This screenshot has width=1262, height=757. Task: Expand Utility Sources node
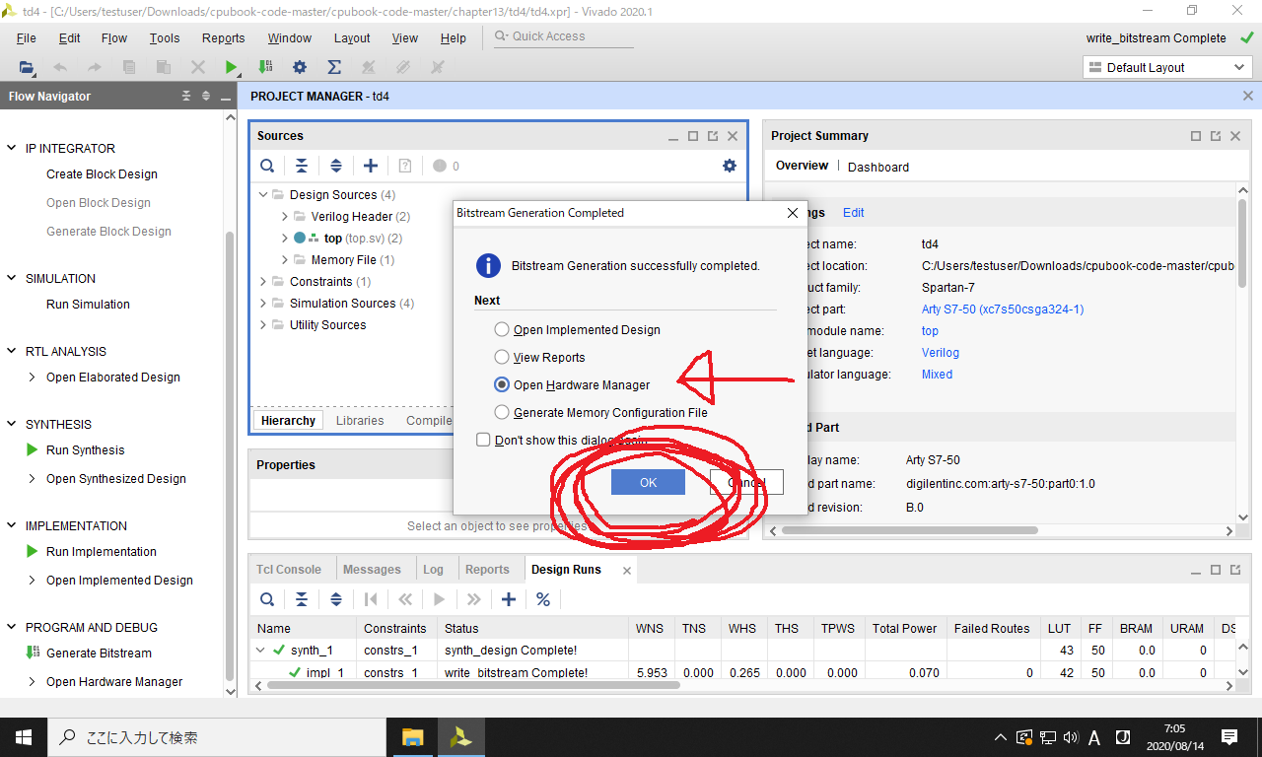[263, 325]
